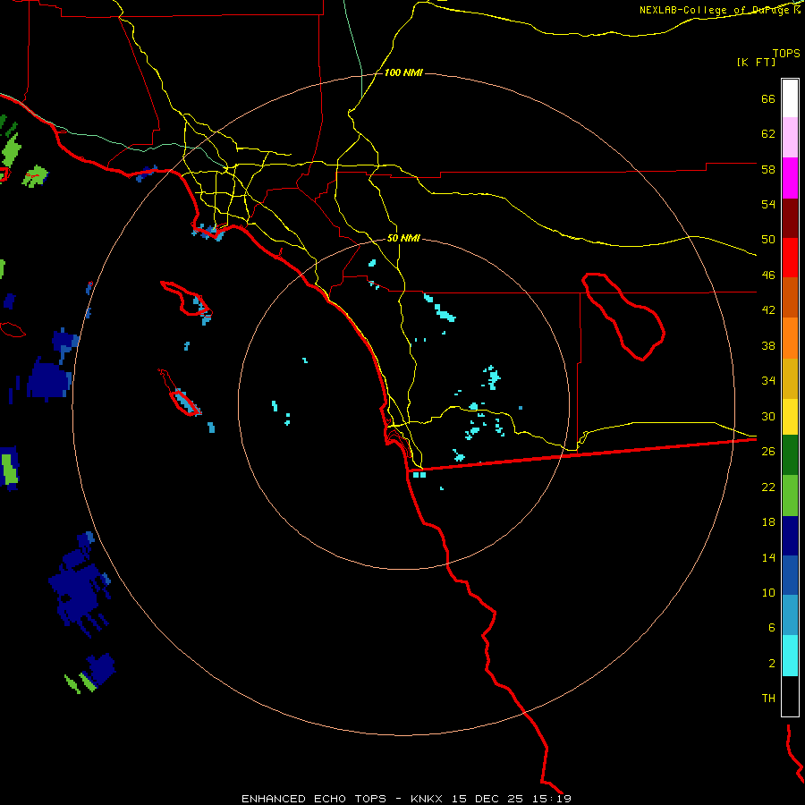Click the orange 38-42 kft legend swatch
Screen dimensions: 805x805
pos(790,338)
